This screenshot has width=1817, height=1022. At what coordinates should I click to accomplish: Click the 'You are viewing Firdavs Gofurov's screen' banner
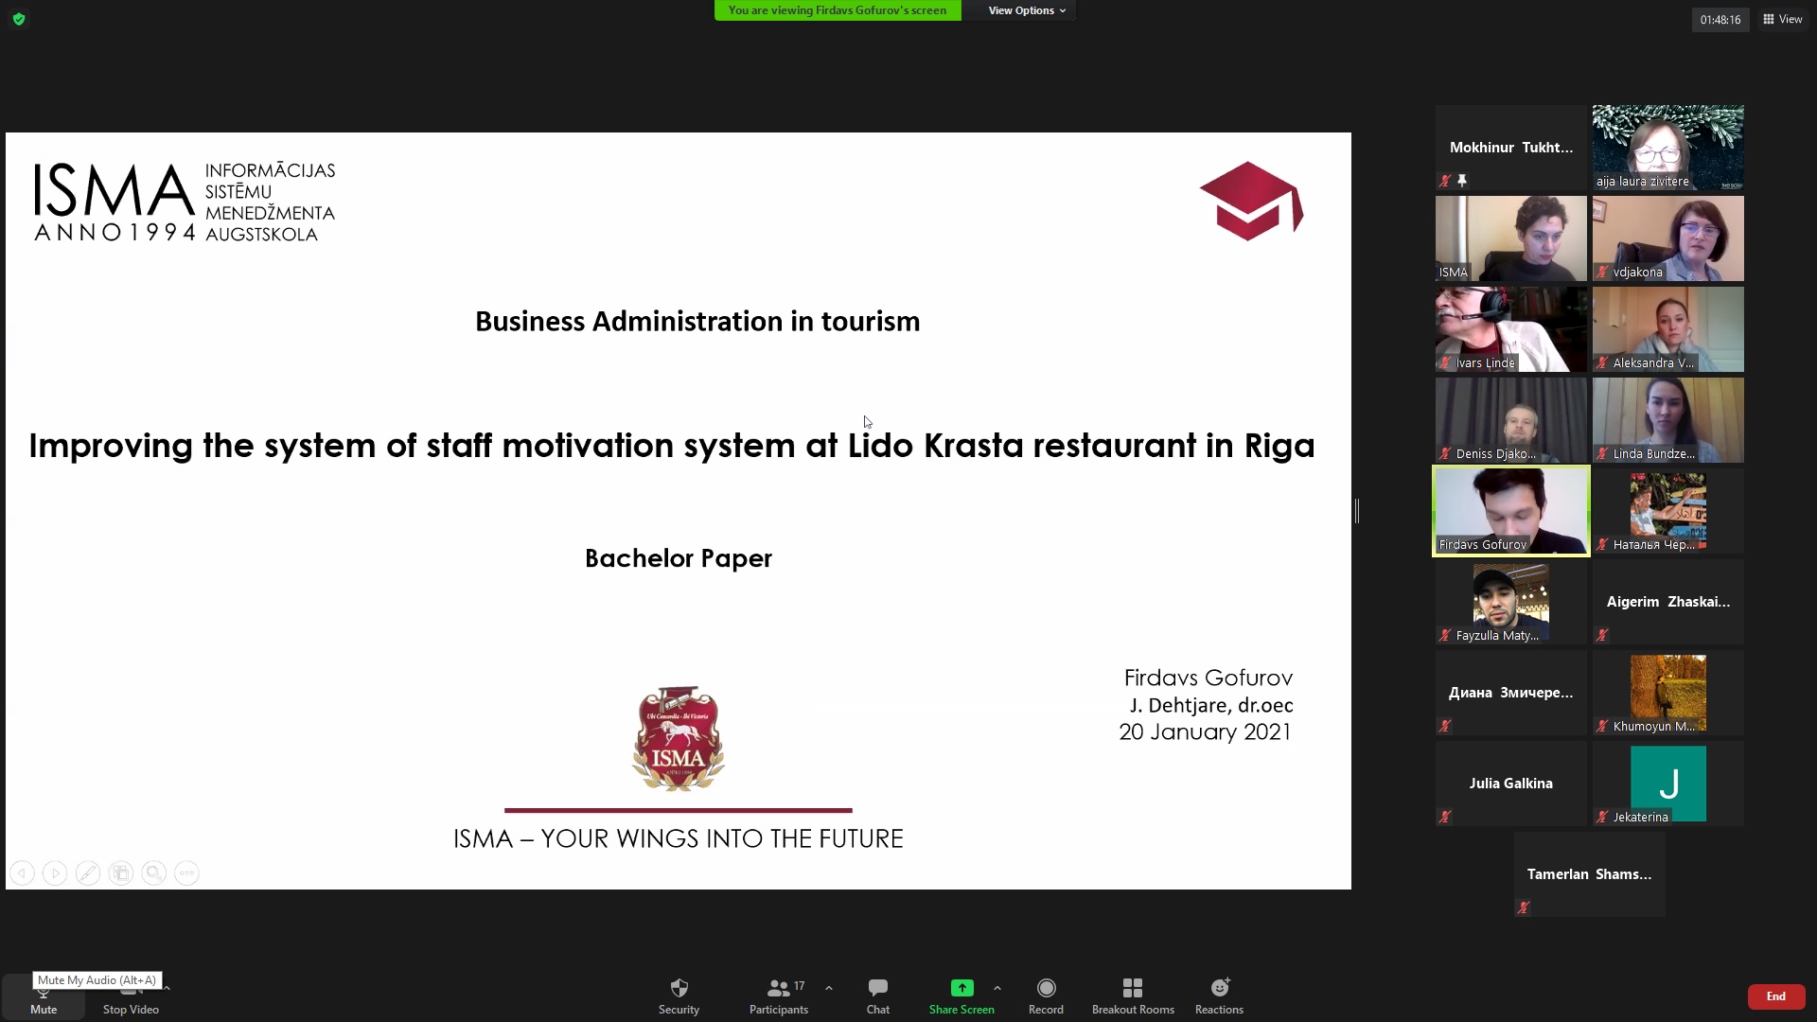pos(838,10)
